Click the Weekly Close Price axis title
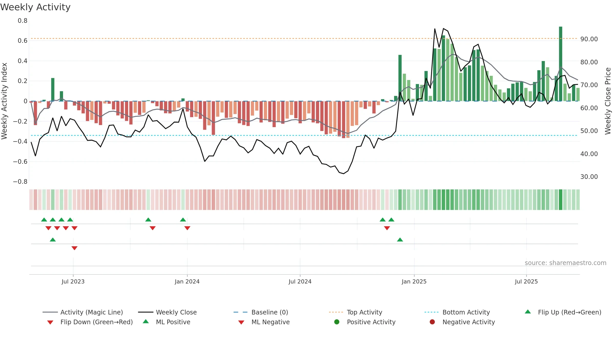615x346 pixels. pos(608,101)
